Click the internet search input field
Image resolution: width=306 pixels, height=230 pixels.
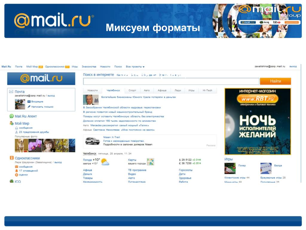point(171,81)
